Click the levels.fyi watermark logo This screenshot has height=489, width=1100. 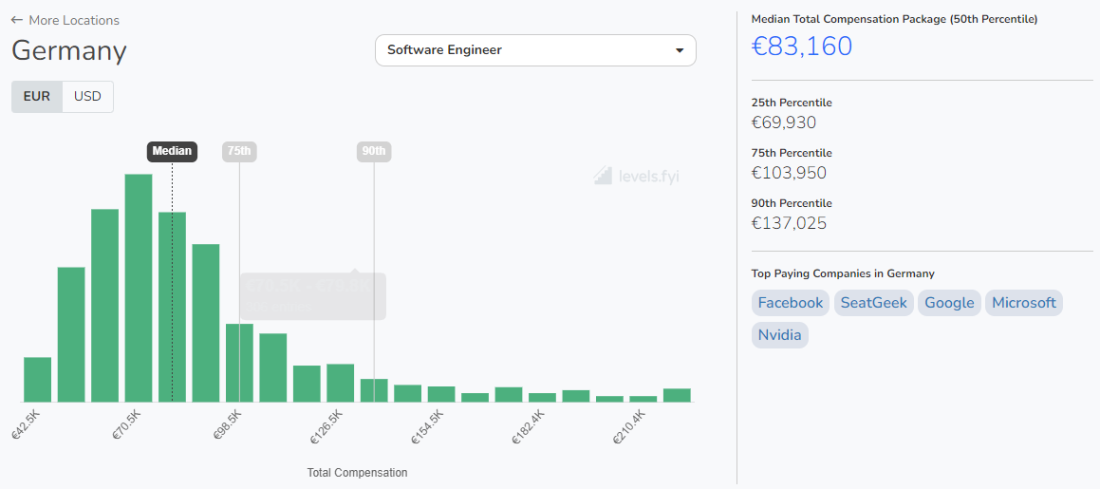[637, 176]
